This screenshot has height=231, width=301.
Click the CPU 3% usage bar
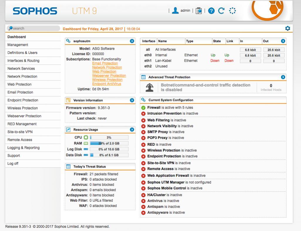(109, 137)
